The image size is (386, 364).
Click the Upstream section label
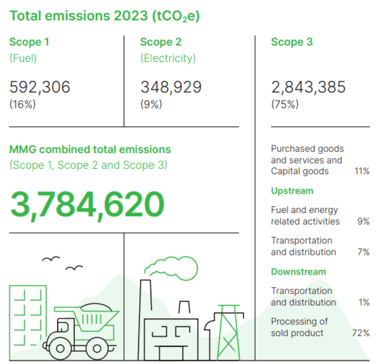tap(292, 191)
